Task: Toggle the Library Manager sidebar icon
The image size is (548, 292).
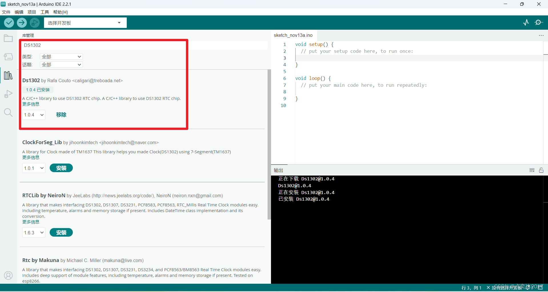Action: point(8,75)
